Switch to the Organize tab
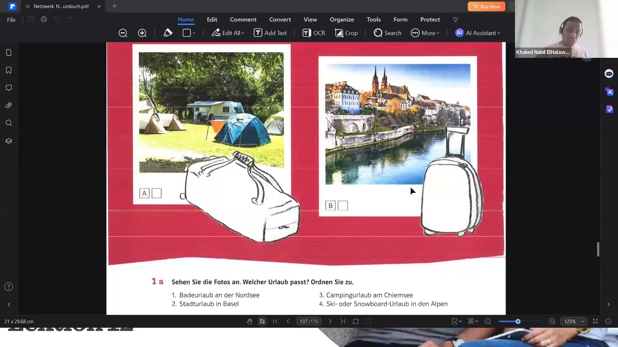Screen dimensions: 618x347 pyautogui.click(x=342, y=19)
